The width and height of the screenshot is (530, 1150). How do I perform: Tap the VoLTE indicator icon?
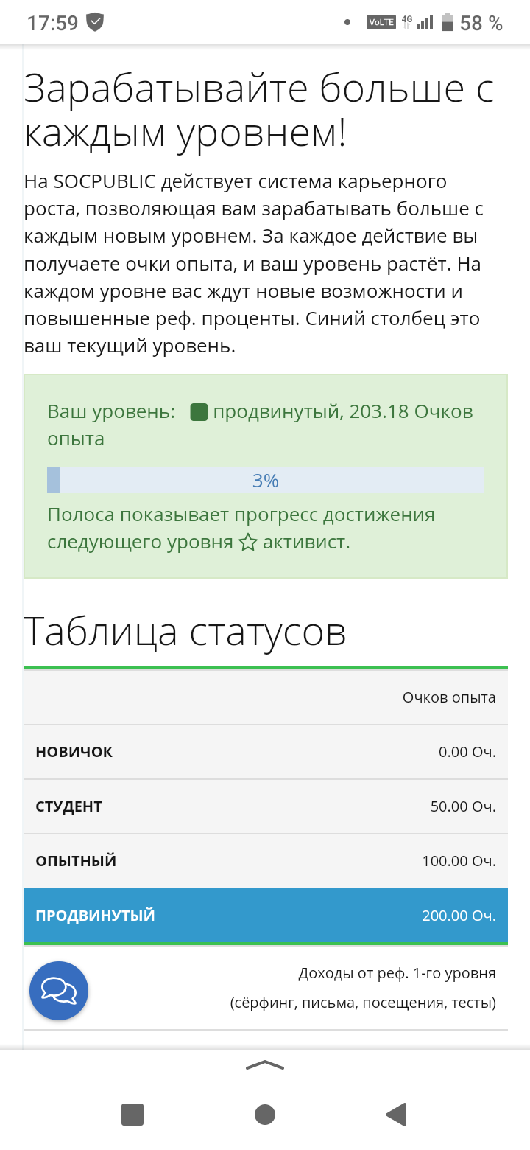pyautogui.click(x=381, y=23)
